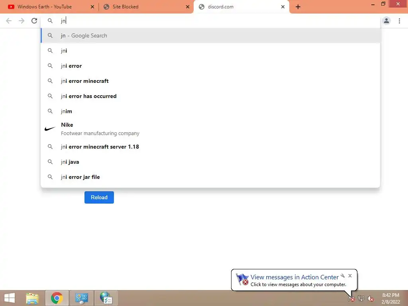408x306 pixels.
Task: Open File Explorer from taskbar
Action: click(x=32, y=298)
